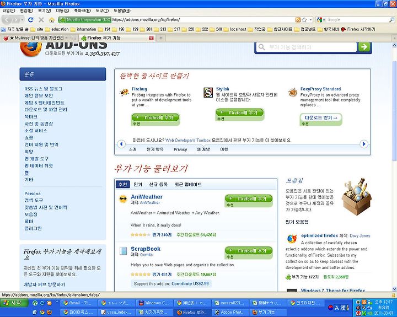This screenshot has width=397, height=317.
Task: Open the 도움말(H) menu
Action: click(122, 10)
